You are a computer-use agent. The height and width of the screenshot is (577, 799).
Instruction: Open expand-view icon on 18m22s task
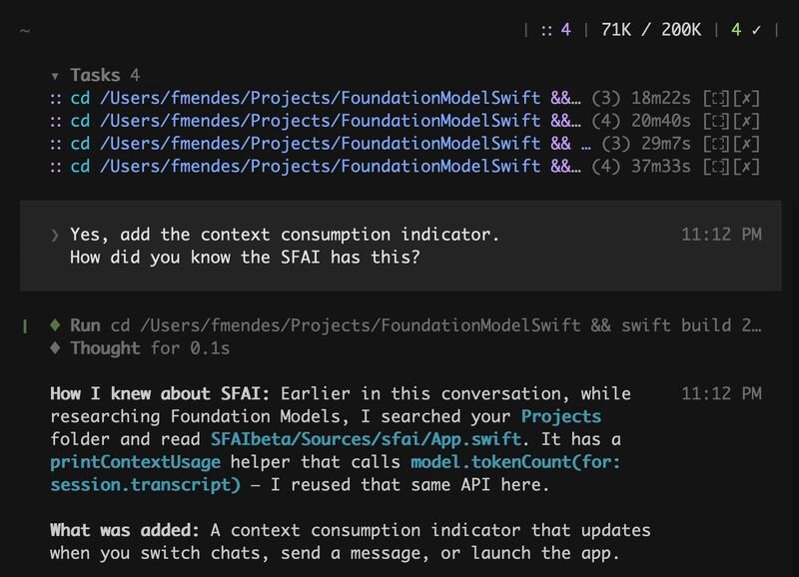coord(716,98)
